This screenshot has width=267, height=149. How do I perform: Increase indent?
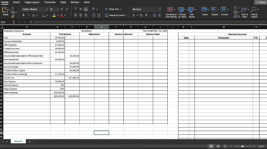click(99, 15)
